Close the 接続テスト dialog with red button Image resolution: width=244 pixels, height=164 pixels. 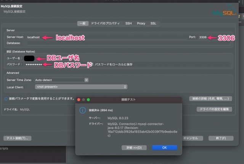(x=79, y=99)
